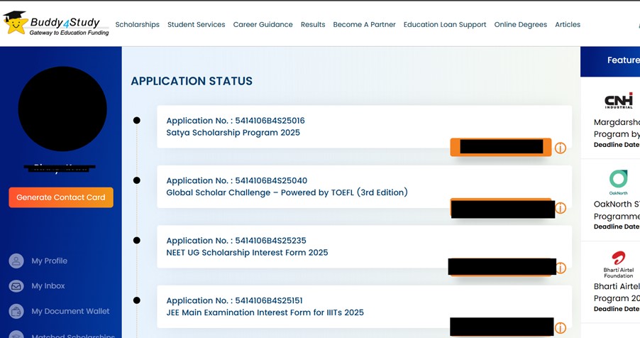640x338 pixels.
Task: Click the Bharti Airtel Foundation logo
Action: click(619, 265)
